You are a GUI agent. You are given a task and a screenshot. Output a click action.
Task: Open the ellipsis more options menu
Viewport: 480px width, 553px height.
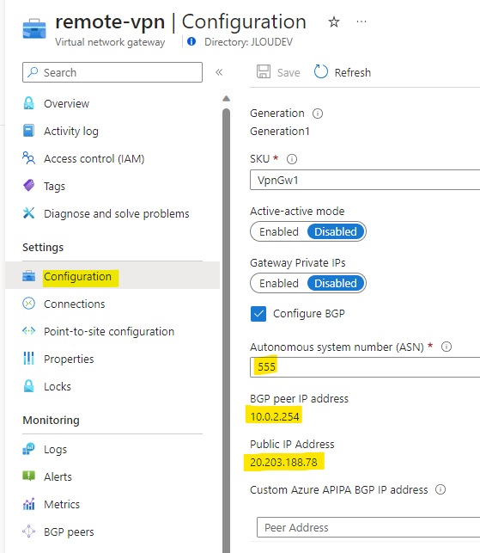click(362, 22)
